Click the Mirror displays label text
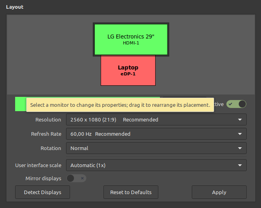Screen dimensions: 261x208 pos(43,178)
